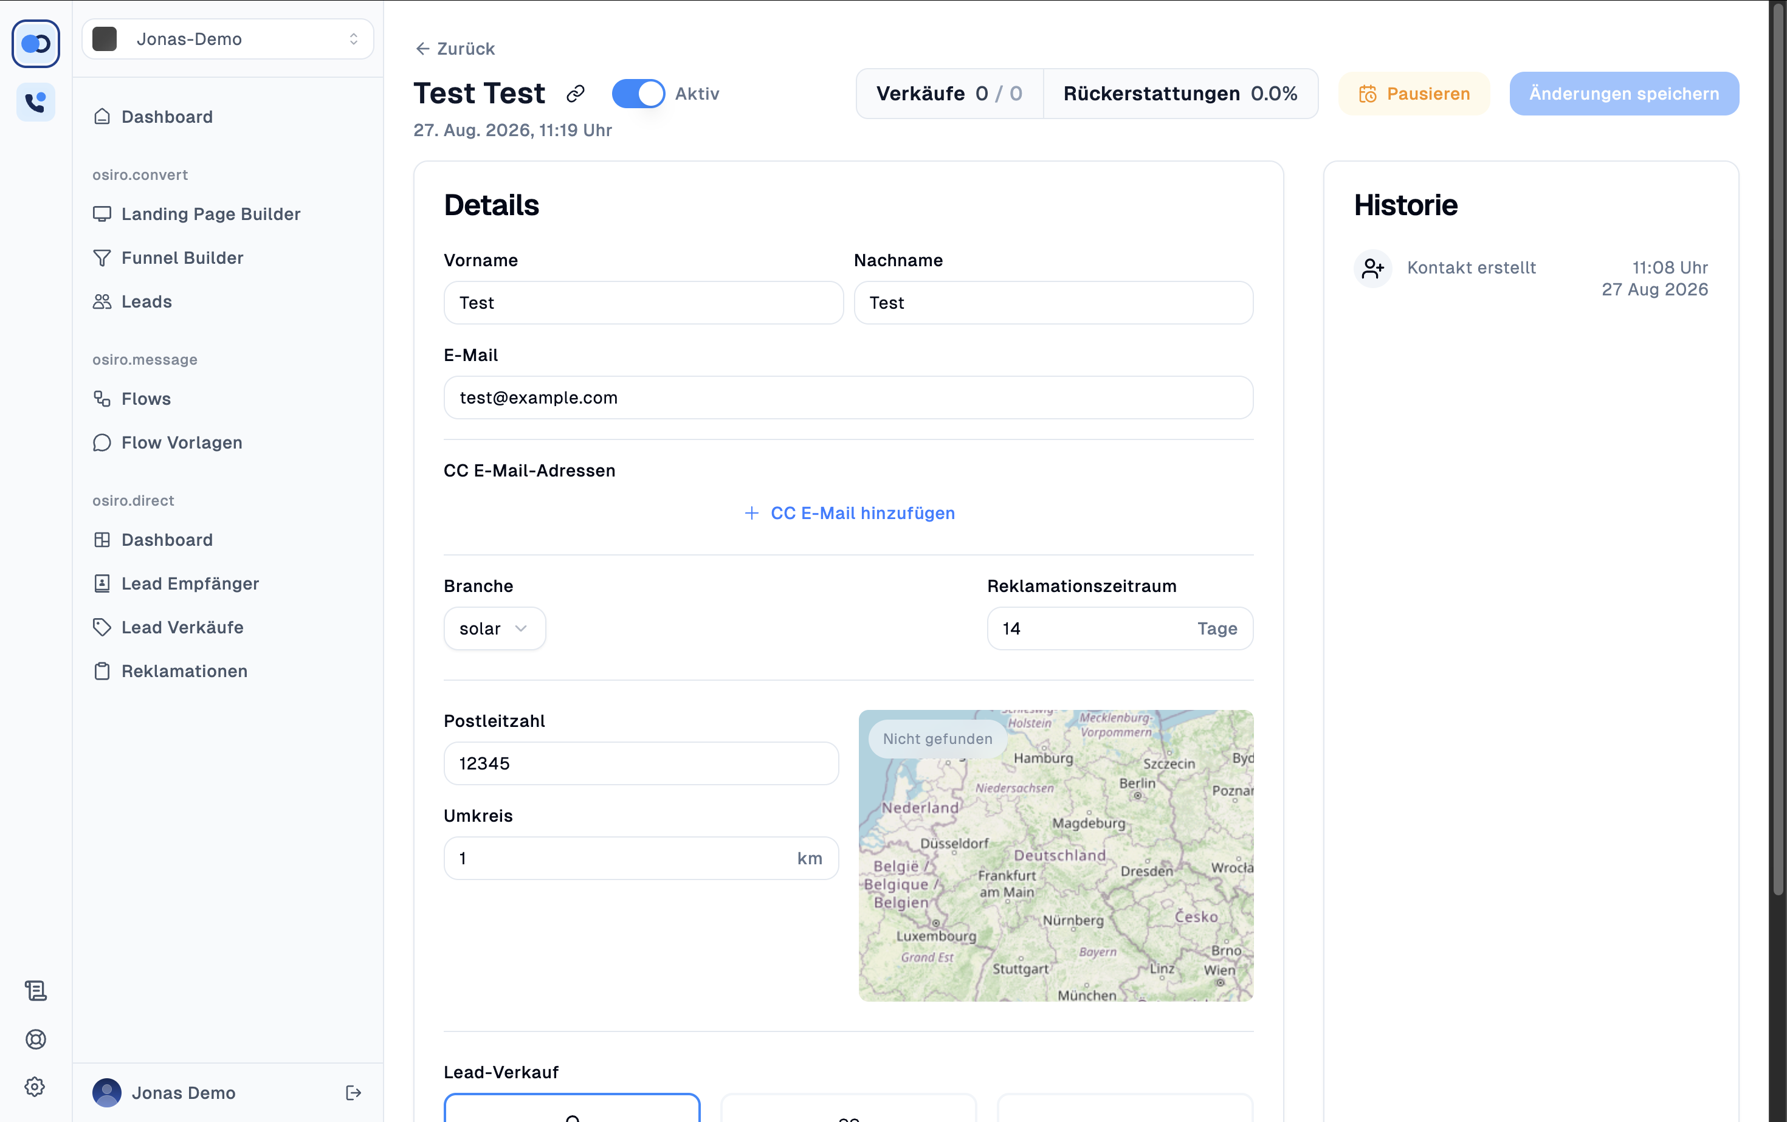This screenshot has height=1122, width=1787.
Task: Open Flow Vorlagen
Action: click(182, 442)
